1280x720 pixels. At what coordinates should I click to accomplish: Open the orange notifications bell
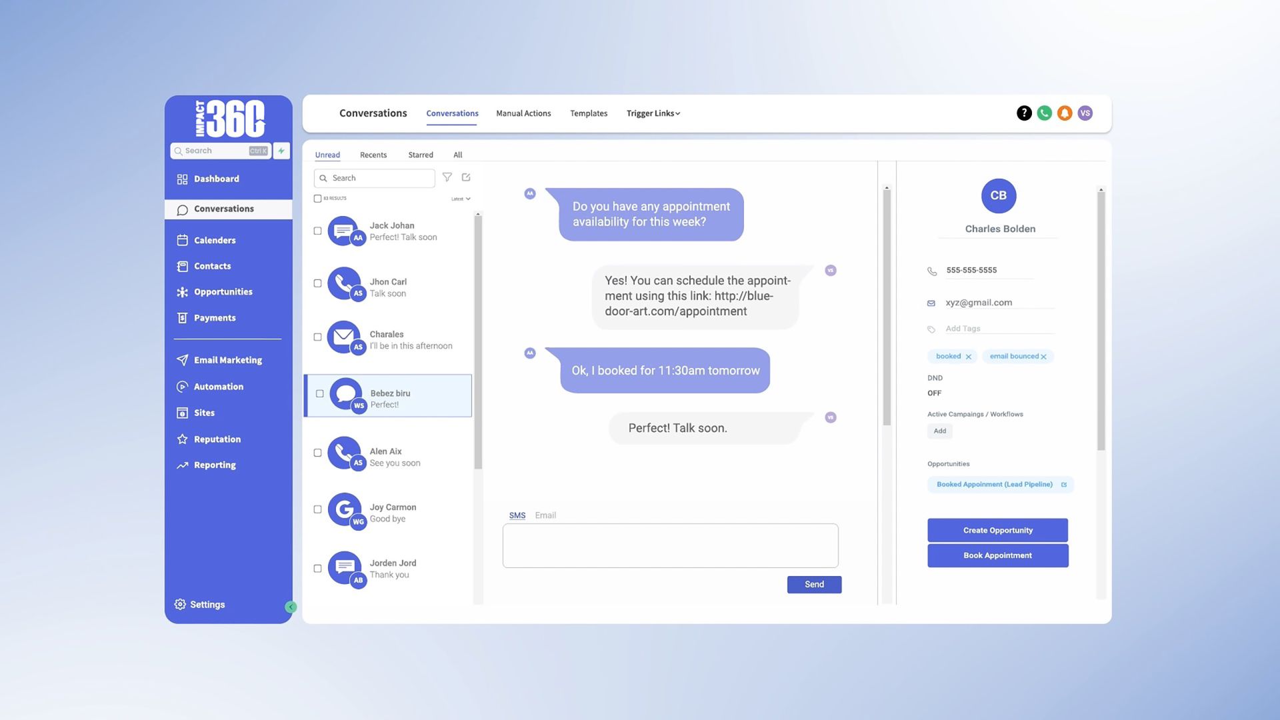point(1065,113)
